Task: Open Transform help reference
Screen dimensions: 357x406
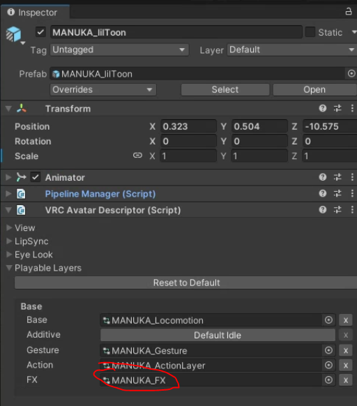Action: click(x=323, y=108)
